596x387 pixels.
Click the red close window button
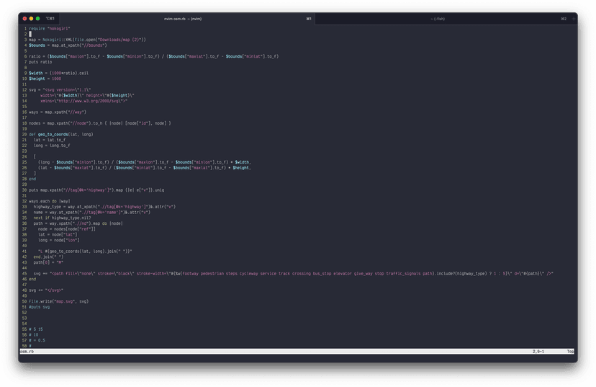coord(25,19)
